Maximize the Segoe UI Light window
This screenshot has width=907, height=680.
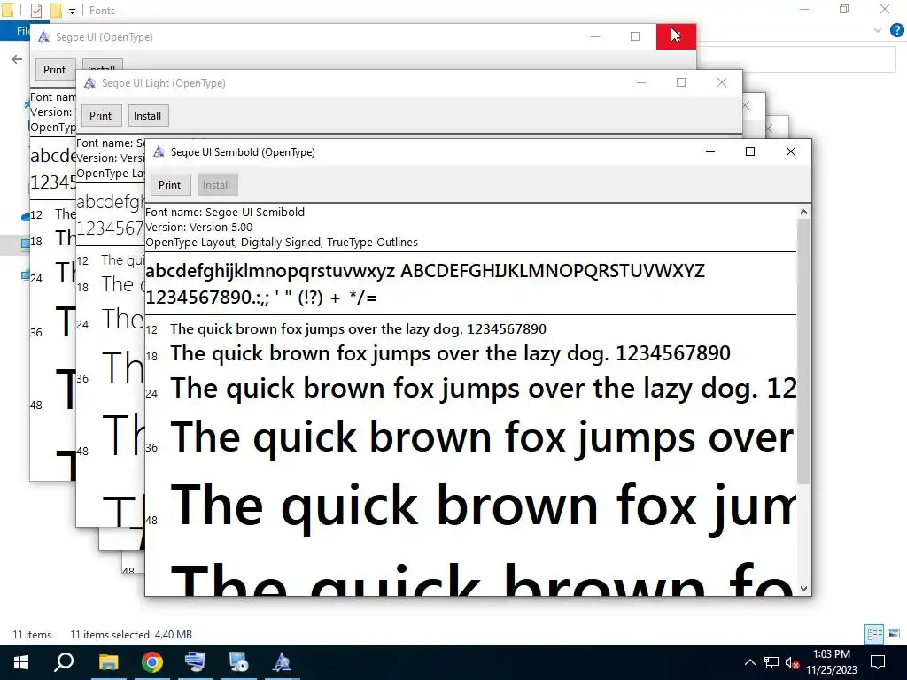pyautogui.click(x=681, y=82)
